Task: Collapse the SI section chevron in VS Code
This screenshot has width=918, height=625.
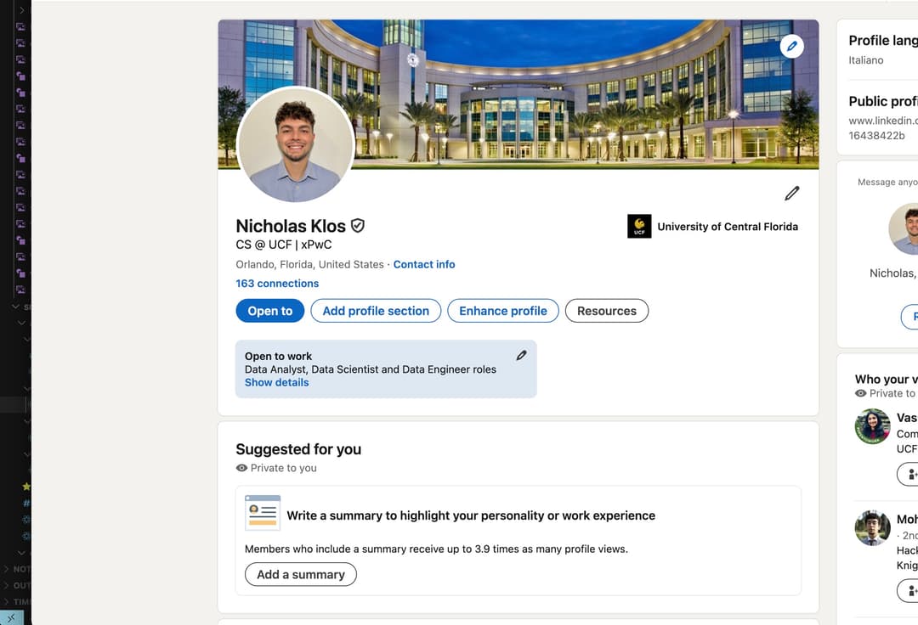Action: 16,307
